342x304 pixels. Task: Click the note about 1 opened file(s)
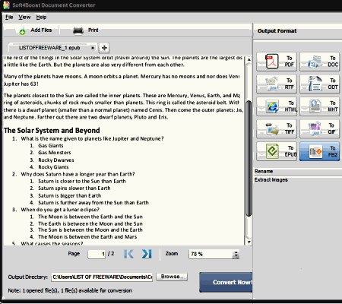(70, 290)
